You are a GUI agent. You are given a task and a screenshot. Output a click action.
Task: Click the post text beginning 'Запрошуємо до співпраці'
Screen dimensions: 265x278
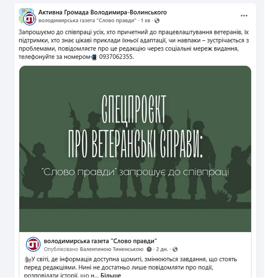134,45
